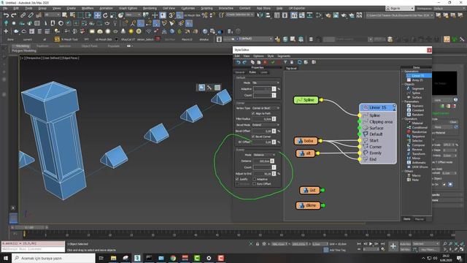
Task: Open the Style Editor Options menu
Action: tap(258, 56)
